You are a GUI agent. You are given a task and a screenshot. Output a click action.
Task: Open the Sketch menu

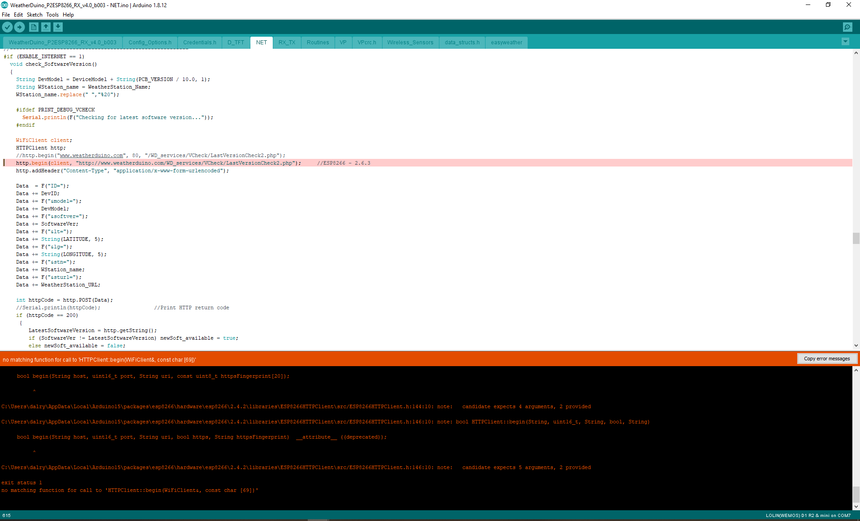pos(34,15)
